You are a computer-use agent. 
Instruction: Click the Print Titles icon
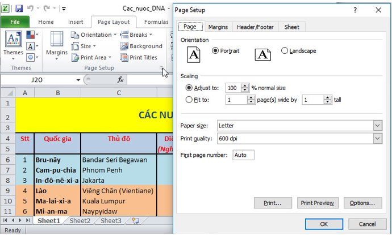coord(139,58)
